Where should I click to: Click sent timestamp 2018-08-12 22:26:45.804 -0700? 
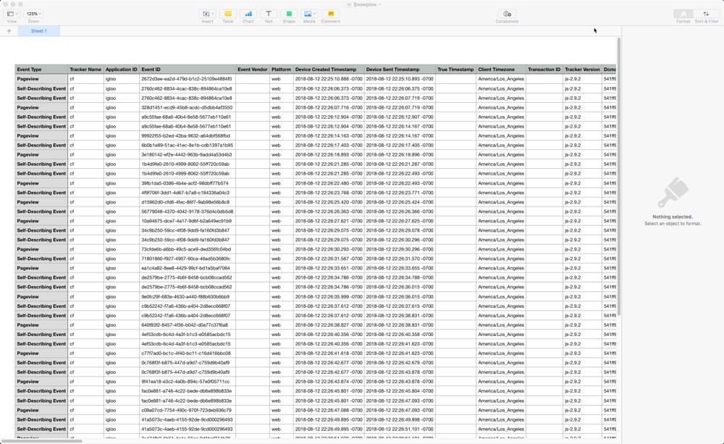click(x=400, y=391)
